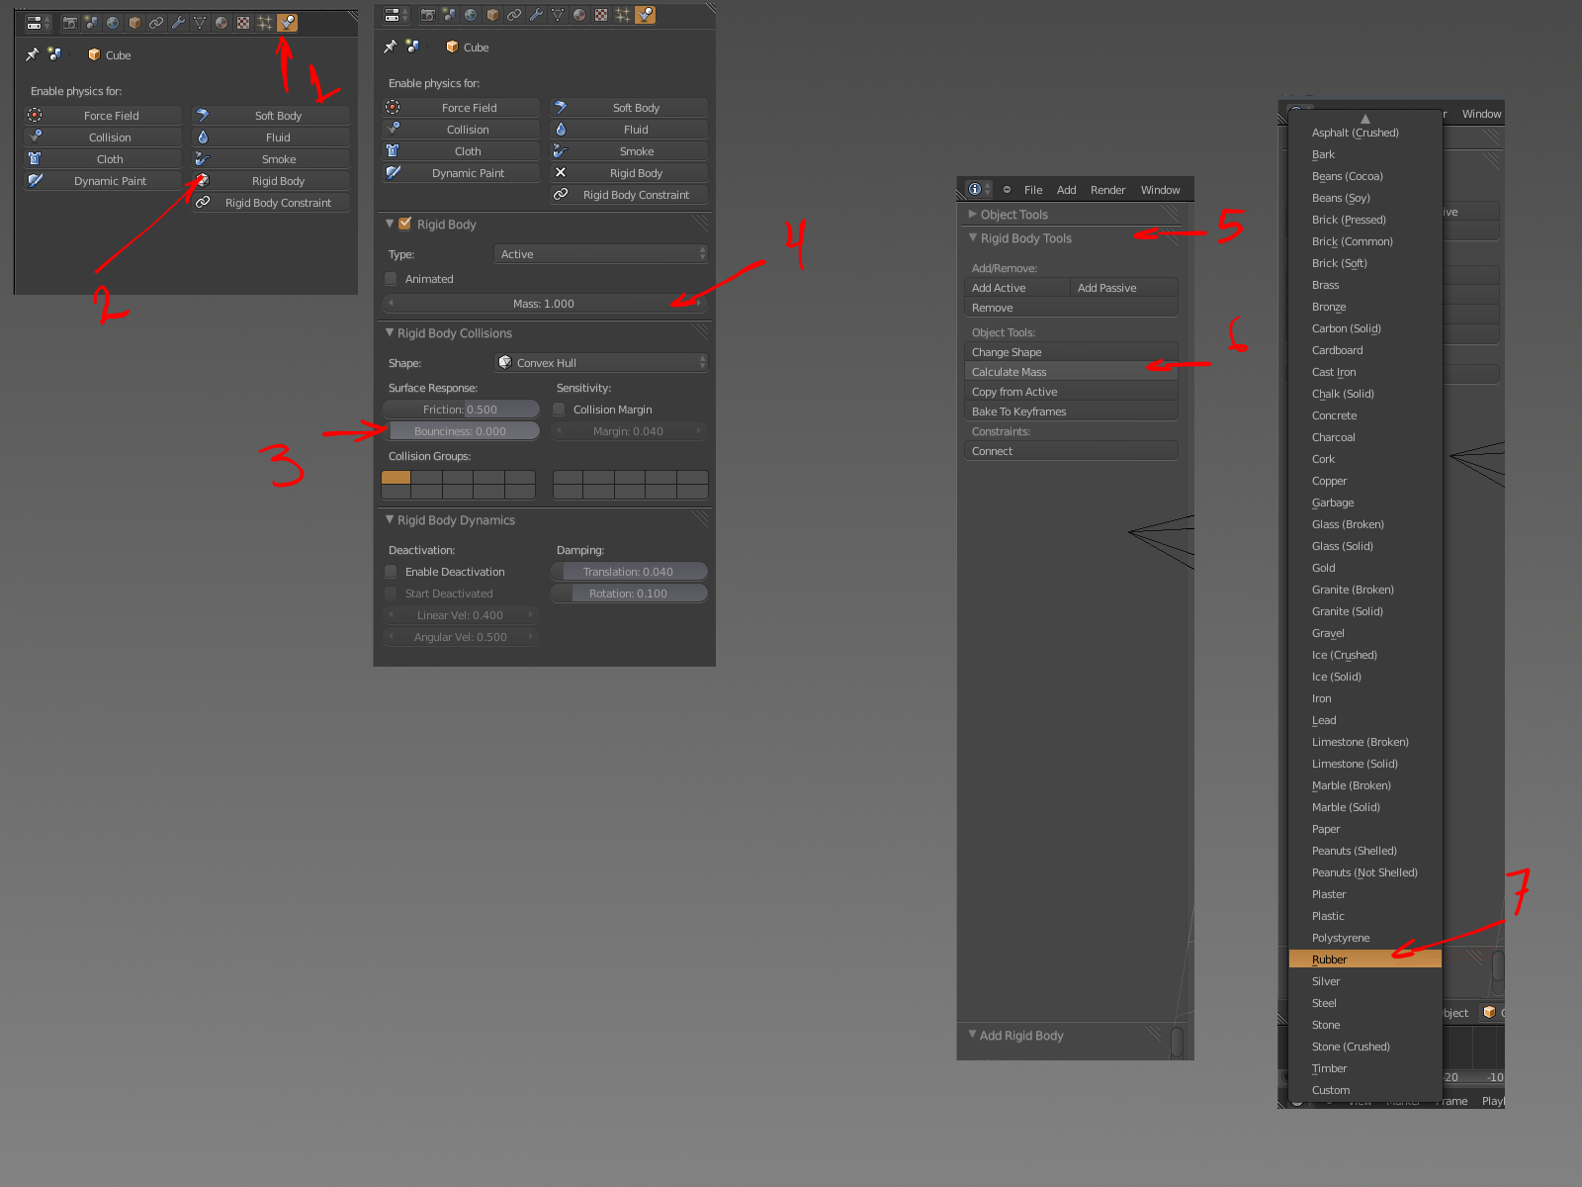Viewport: 1582px width, 1187px height.
Task: Collapse the Add Rigid Body operator panel
Action: click(972, 1035)
